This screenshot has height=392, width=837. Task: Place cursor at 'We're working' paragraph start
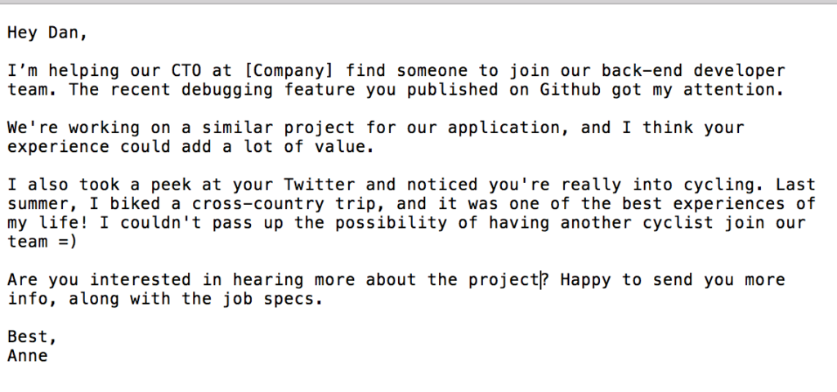pyautogui.click(x=8, y=128)
